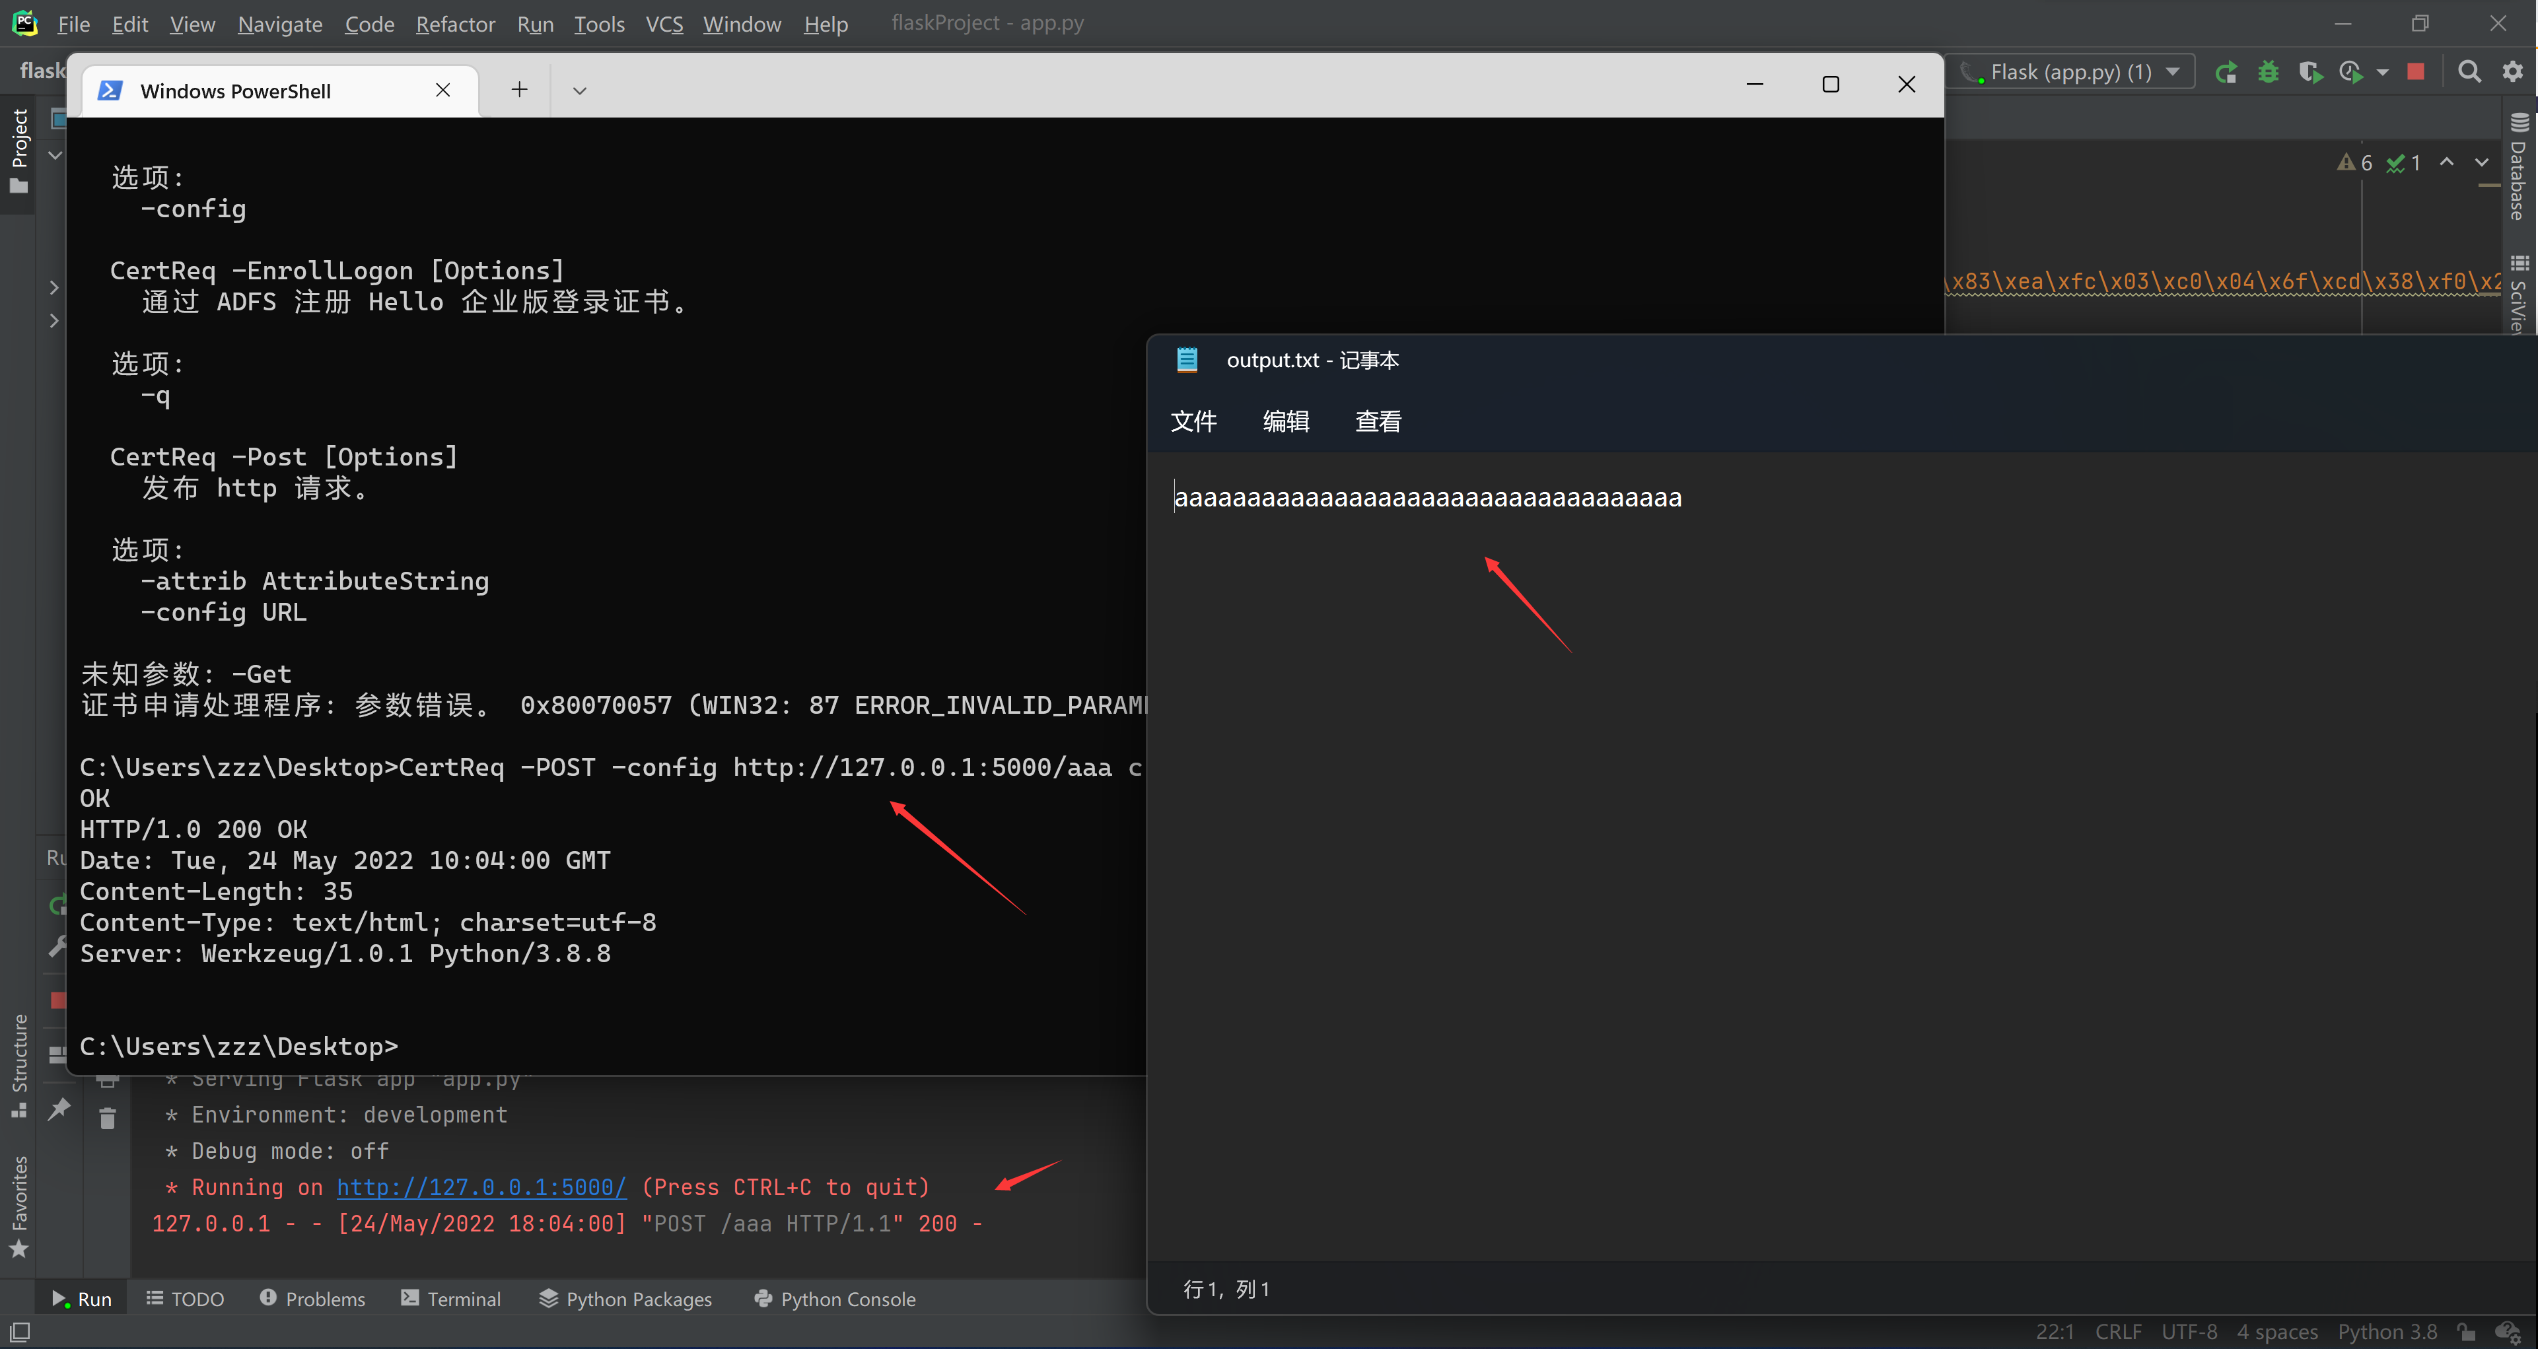Open the Python Console tab
The image size is (2538, 1349).
point(835,1299)
